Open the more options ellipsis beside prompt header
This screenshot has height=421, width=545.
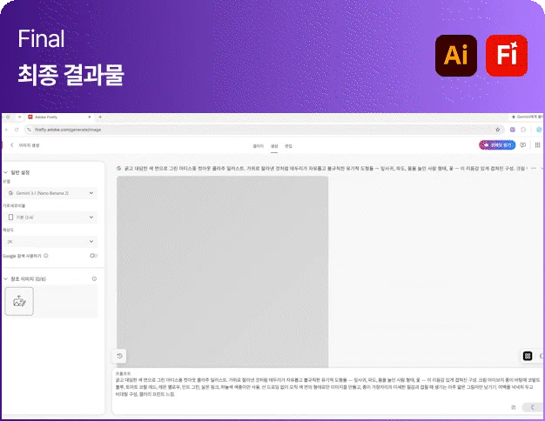click(534, 168)
